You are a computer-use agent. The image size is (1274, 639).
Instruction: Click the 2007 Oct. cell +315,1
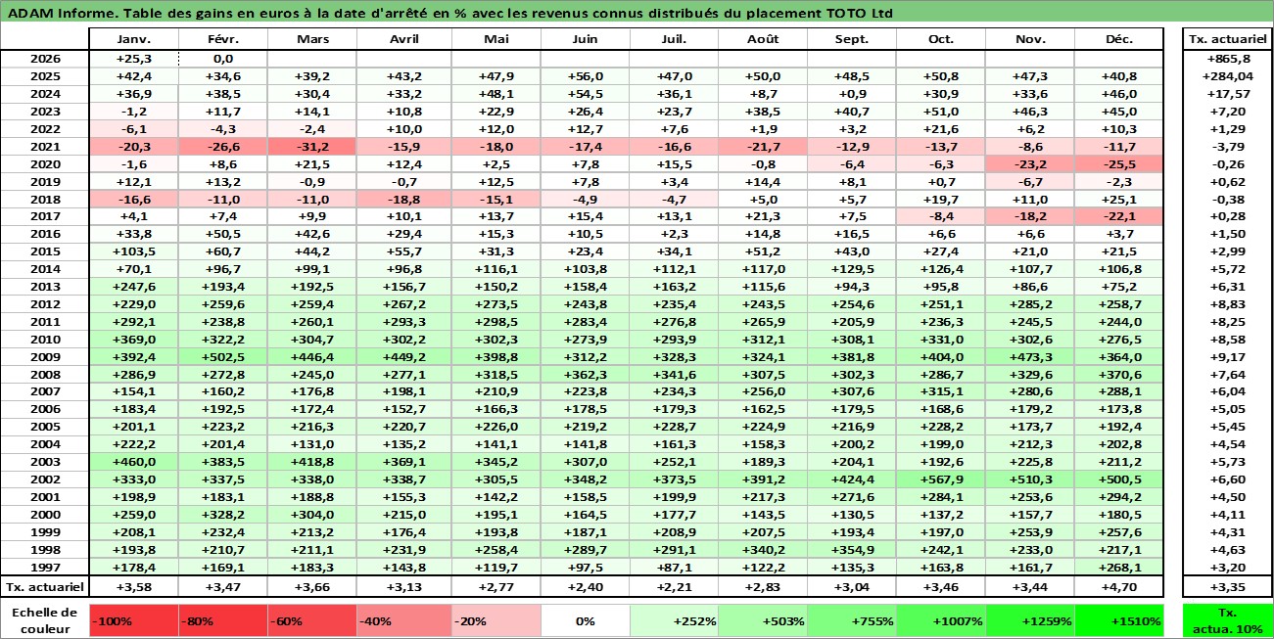click(941, 391)
